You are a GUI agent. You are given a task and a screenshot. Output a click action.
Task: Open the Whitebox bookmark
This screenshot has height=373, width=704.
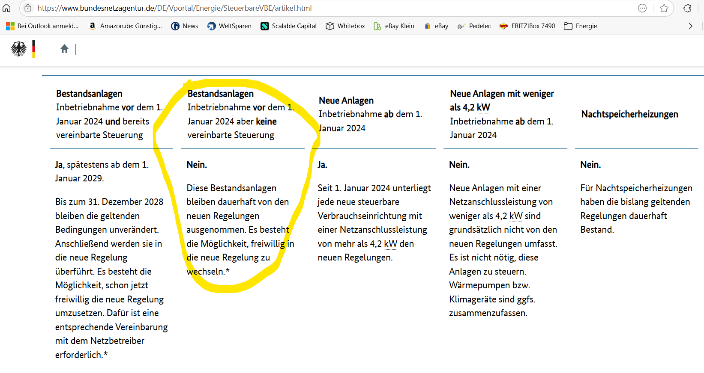click(345, 26)
